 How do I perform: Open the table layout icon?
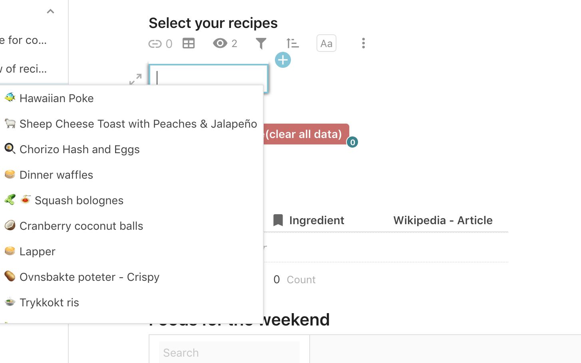click(x=189, y=43)
